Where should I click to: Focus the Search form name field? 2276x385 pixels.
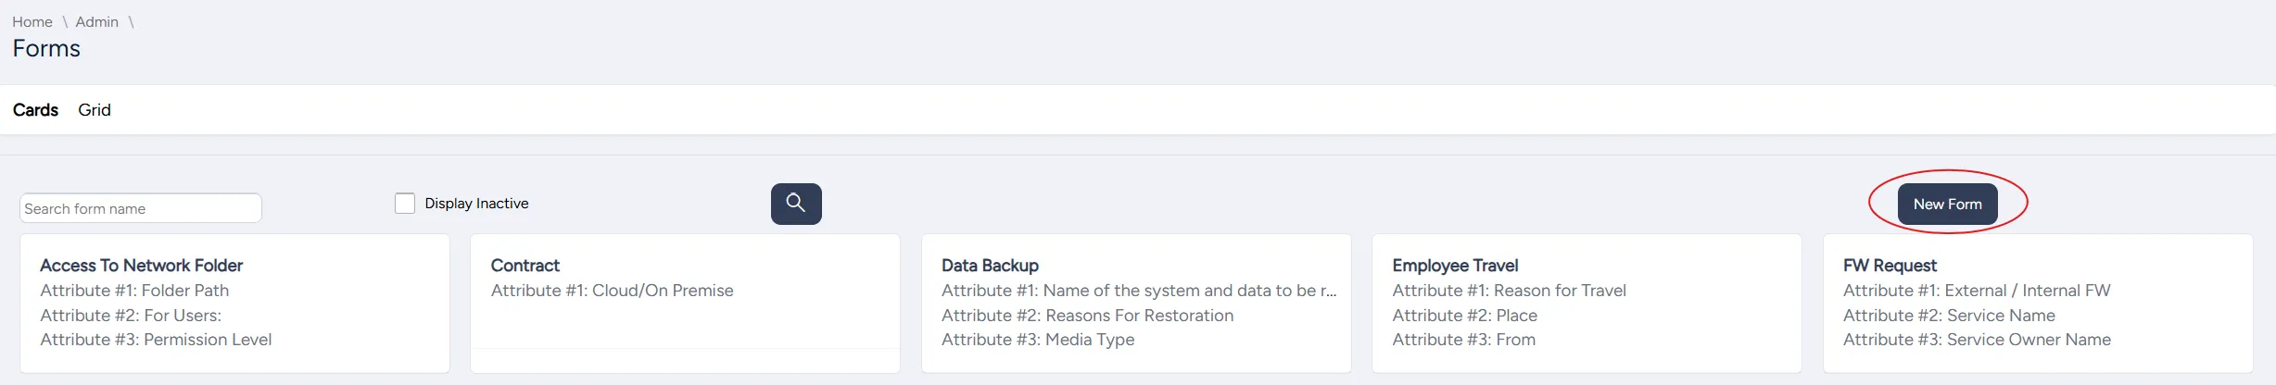(x=141, y=208)
